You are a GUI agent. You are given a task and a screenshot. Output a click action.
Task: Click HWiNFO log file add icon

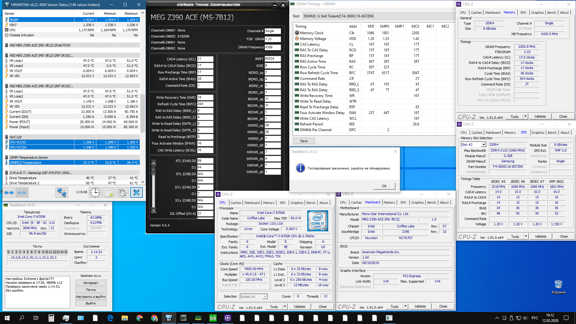109,193
